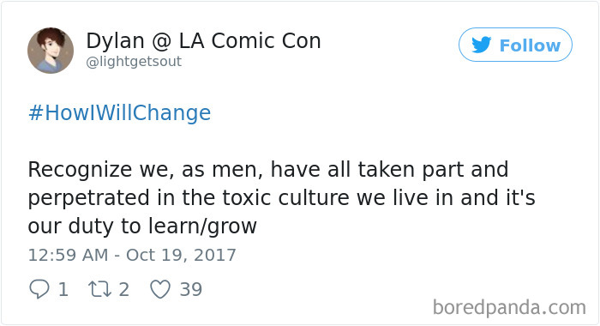Viewport: 600px width, 326px height.
Task: Click the @lightgetsout handle
Action: coord(134,62)
